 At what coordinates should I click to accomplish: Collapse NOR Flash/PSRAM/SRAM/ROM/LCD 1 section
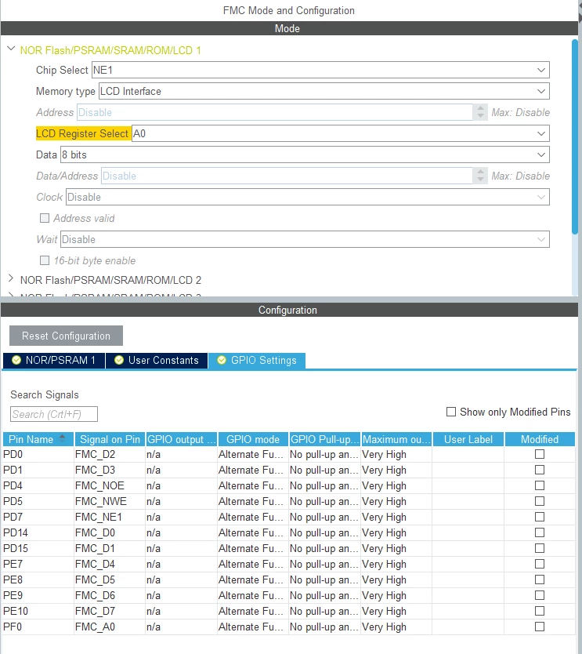click(x=11, y=49)
